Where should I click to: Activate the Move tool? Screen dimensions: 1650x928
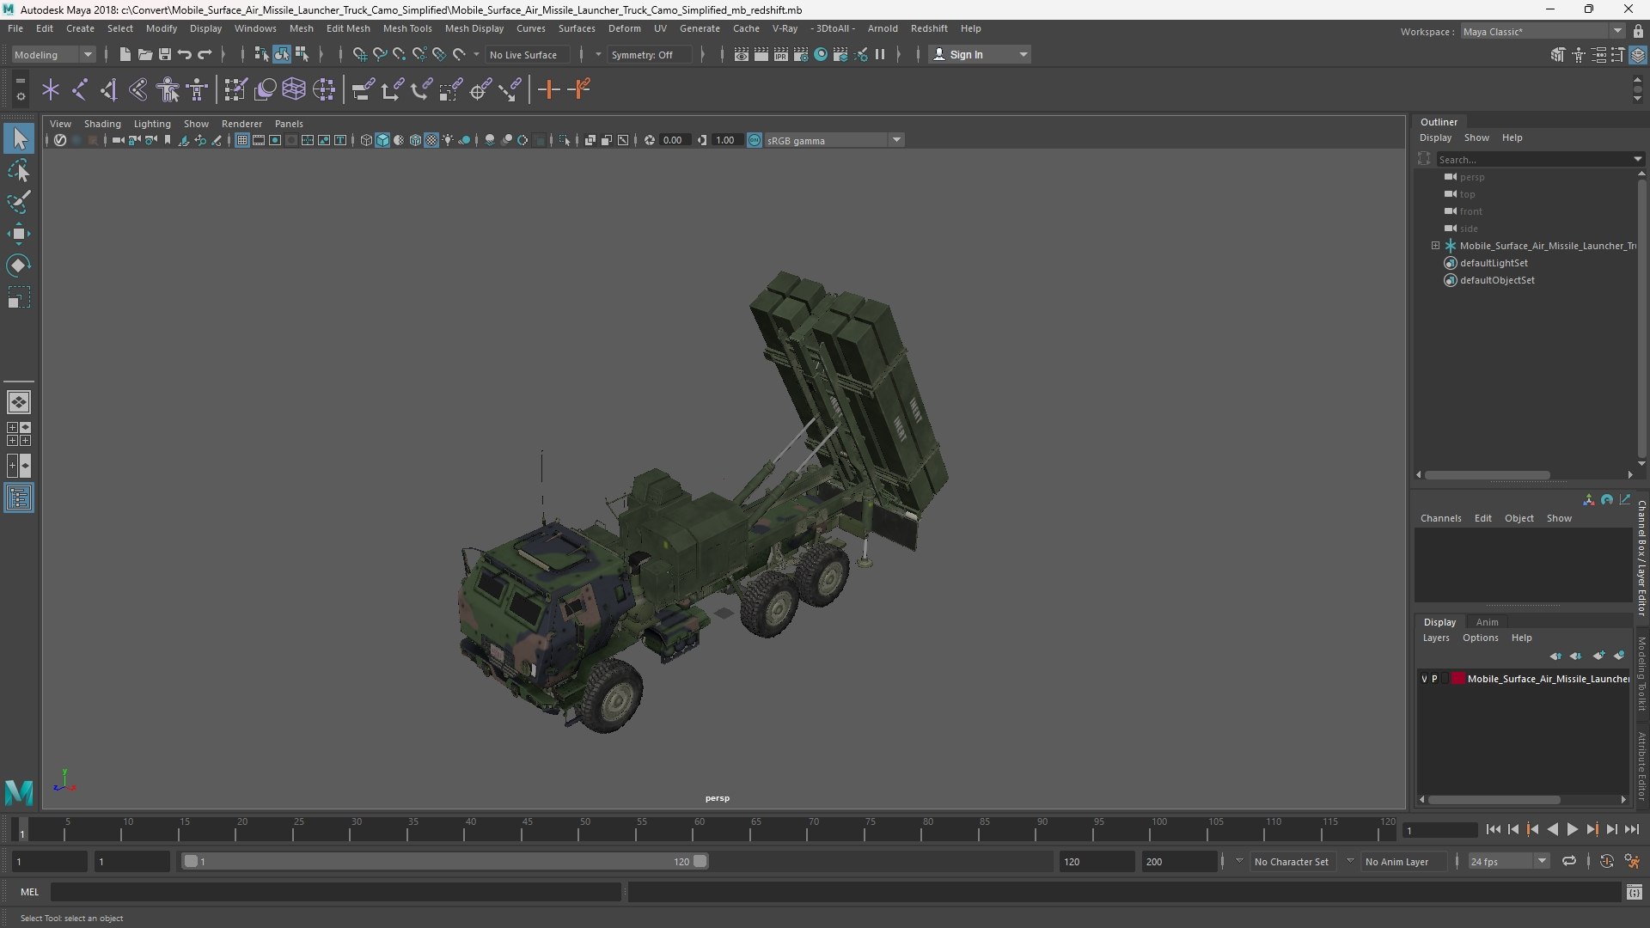[x=19, y=234]
